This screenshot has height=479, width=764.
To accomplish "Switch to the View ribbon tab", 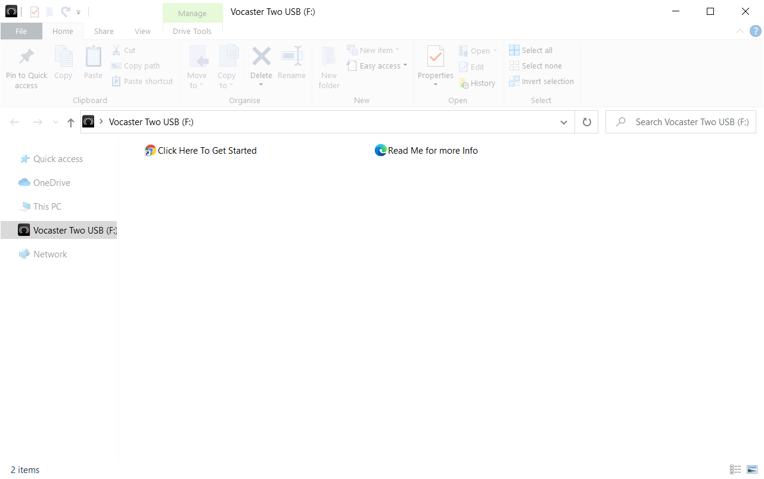I will tap(142, 32).
